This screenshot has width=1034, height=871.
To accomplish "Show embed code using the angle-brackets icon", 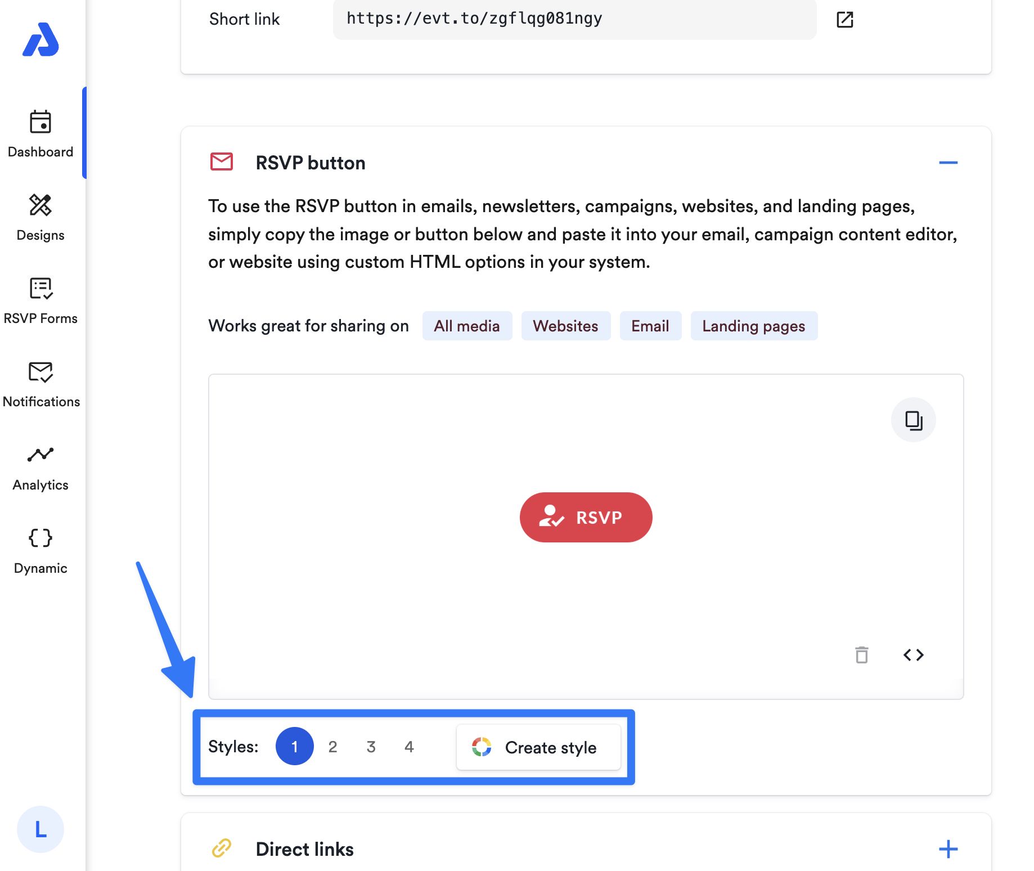I will click(x=913, y=655).
